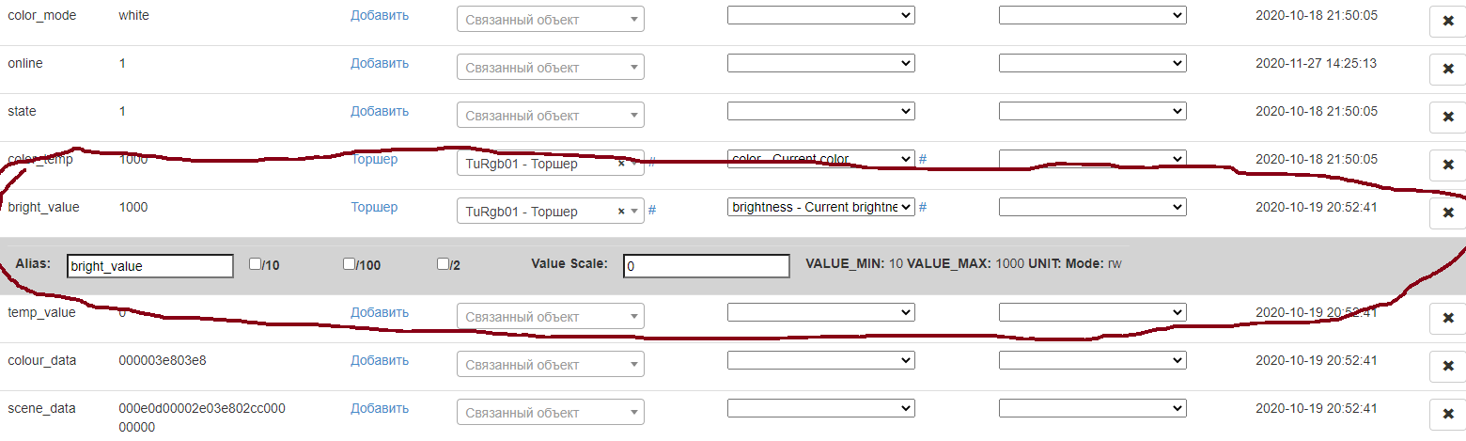Screen dimensions: 1466x441
Task: Open the method dropdown in state row
Action: [x=1092, y=111]
